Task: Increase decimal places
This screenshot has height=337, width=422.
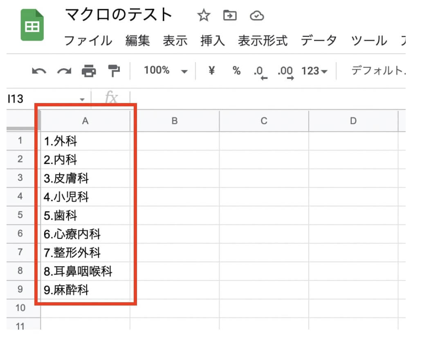Action: pyautogui.click(x=285, y=72)
